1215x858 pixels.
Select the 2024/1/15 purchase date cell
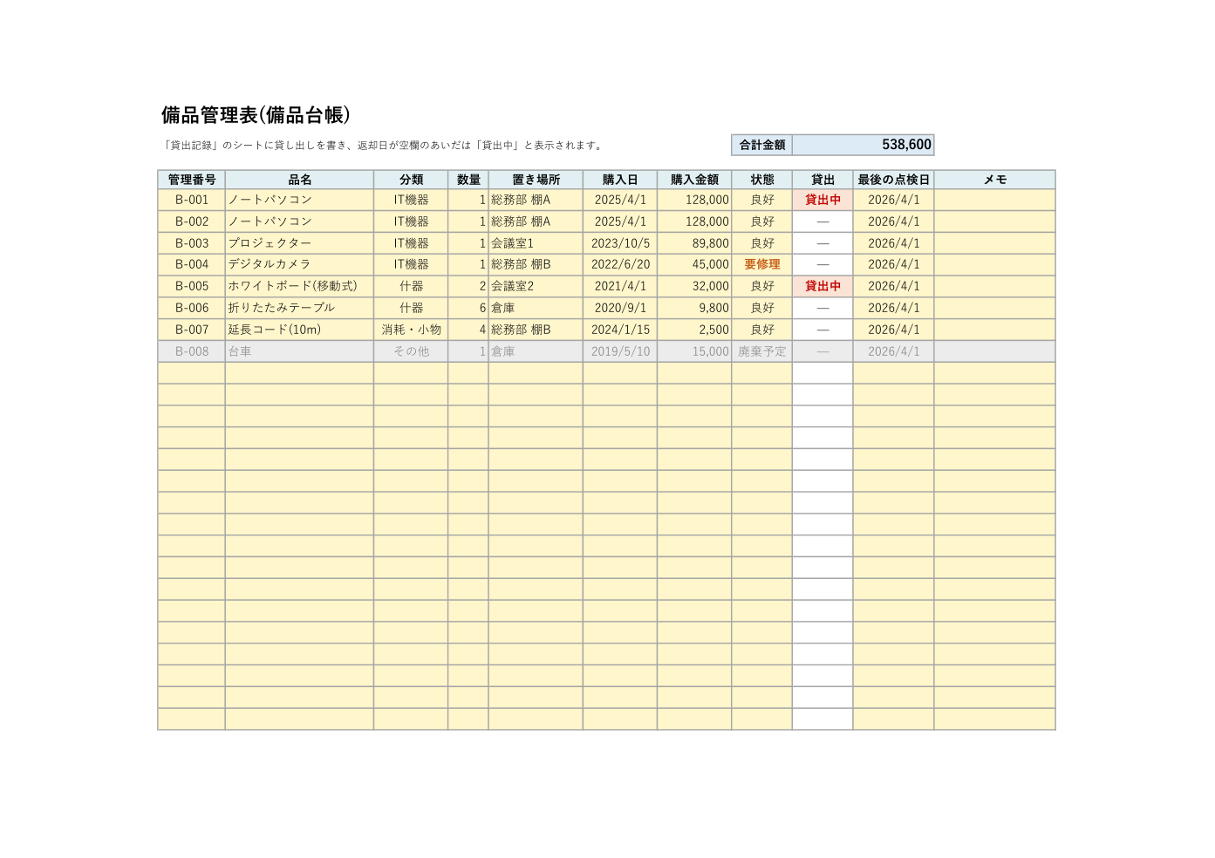pyautogui.click(x=620, y=330)
